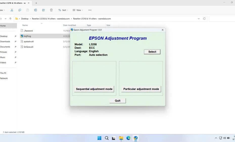Select Home in navigation pane
Image resolution: width=235 pixels, height=142 pixels.
[x=8, y=26]
